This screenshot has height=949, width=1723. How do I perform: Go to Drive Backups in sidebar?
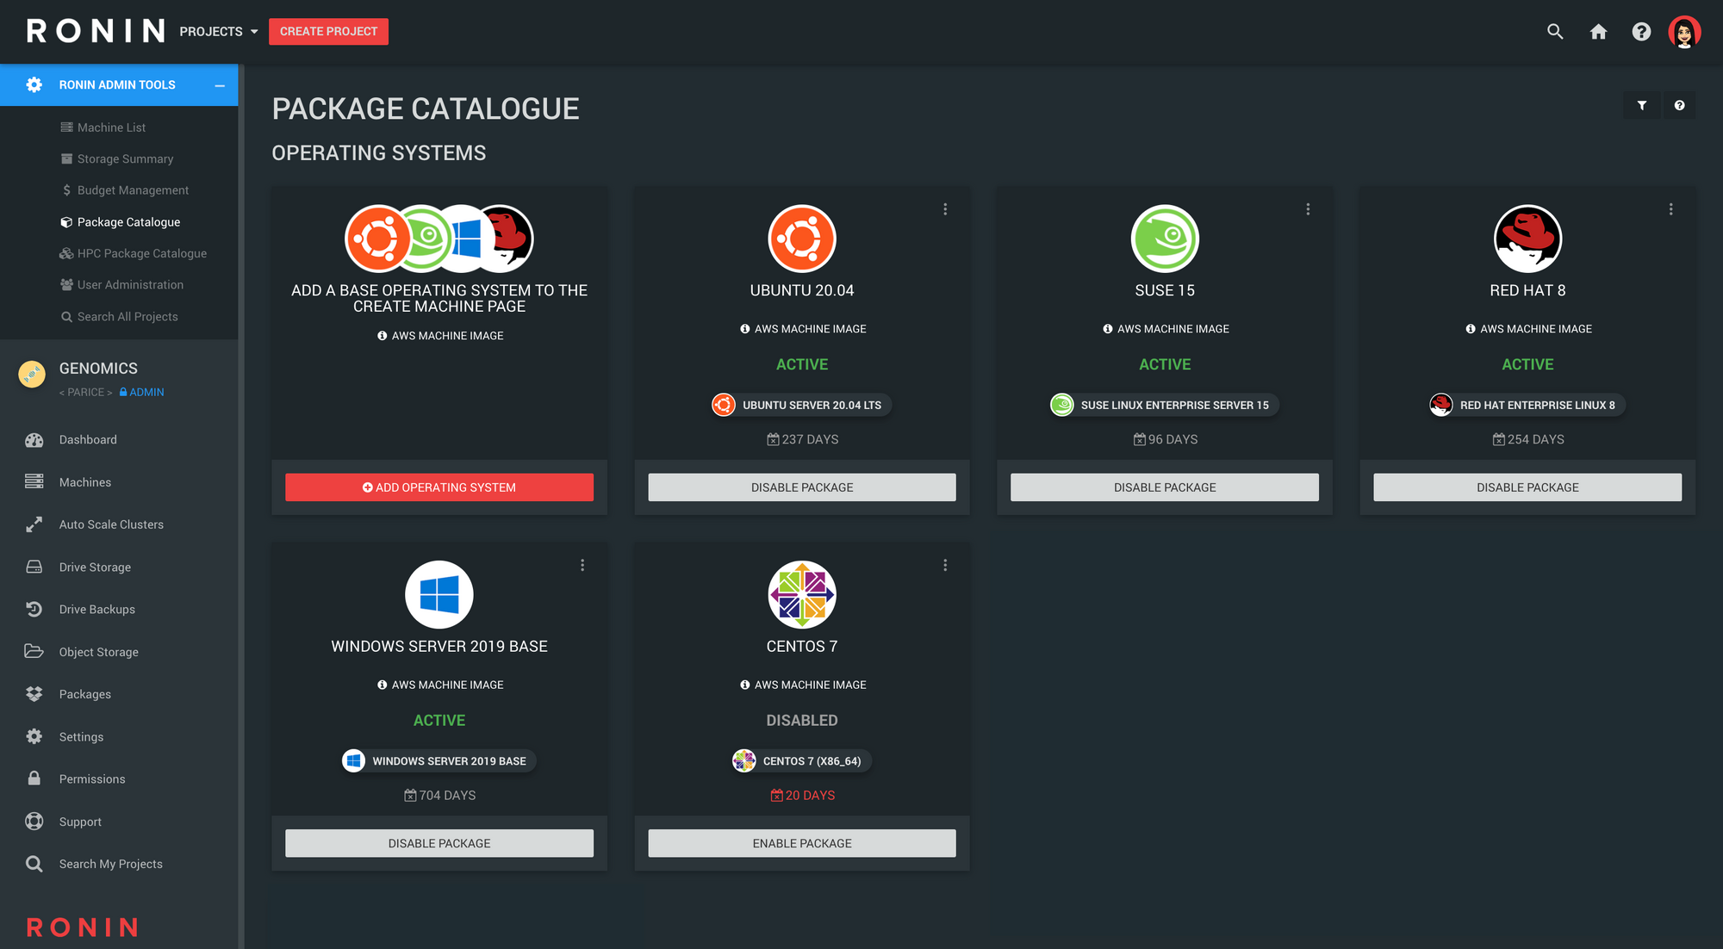pos(96,610)
